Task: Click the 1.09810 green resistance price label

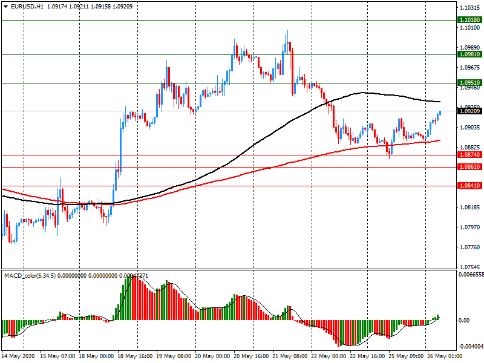Action: 469,54
